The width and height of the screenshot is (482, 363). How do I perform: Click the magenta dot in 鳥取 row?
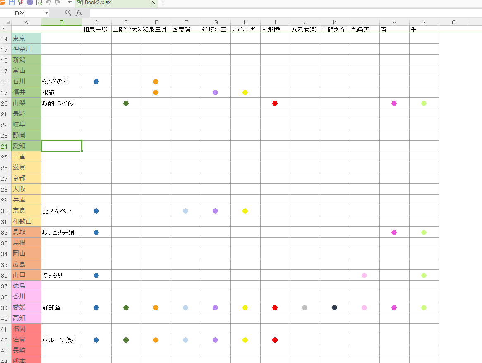coord(394,232)
